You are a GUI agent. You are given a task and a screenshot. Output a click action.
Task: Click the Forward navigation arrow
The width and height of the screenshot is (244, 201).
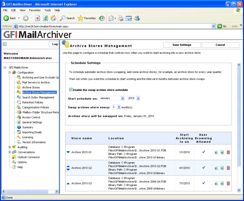click(26, 18)
